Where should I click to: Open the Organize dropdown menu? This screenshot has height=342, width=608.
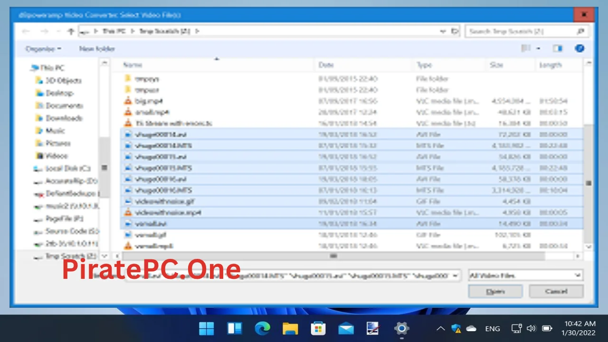[44, 48]
